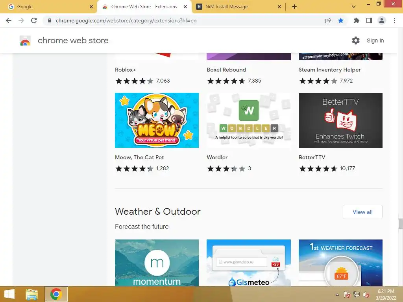Go back to the previous page
The image size is (403, 302).
9,20
